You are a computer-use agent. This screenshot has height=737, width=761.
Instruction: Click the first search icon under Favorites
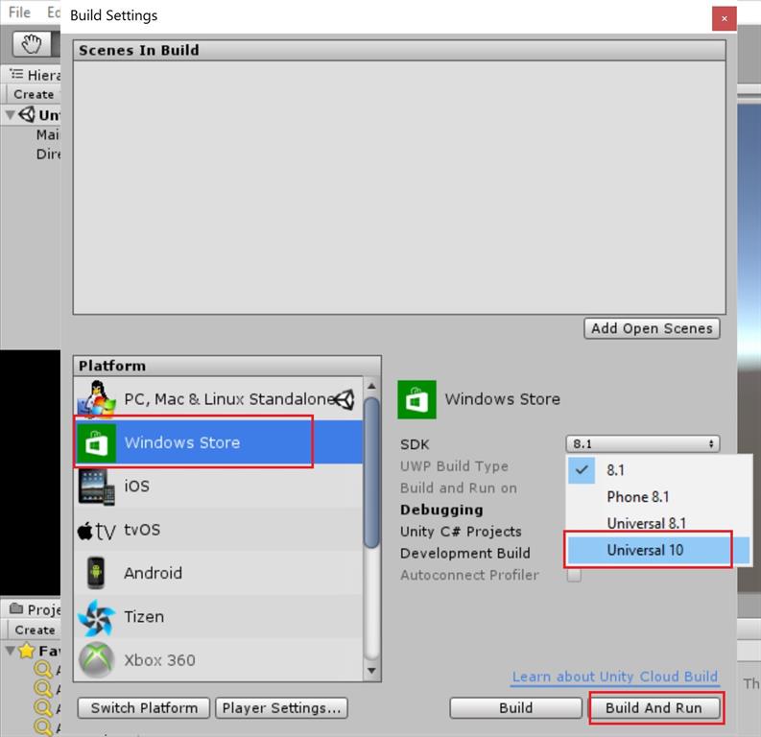click(x=43, y=670)
